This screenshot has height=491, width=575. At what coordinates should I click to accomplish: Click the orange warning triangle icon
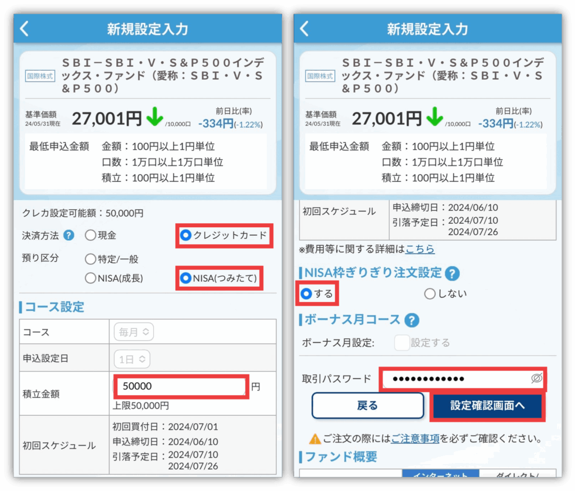click(x=315, y=438)
